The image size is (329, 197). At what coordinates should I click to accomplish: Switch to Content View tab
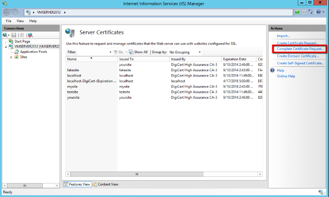pos(106,184)
